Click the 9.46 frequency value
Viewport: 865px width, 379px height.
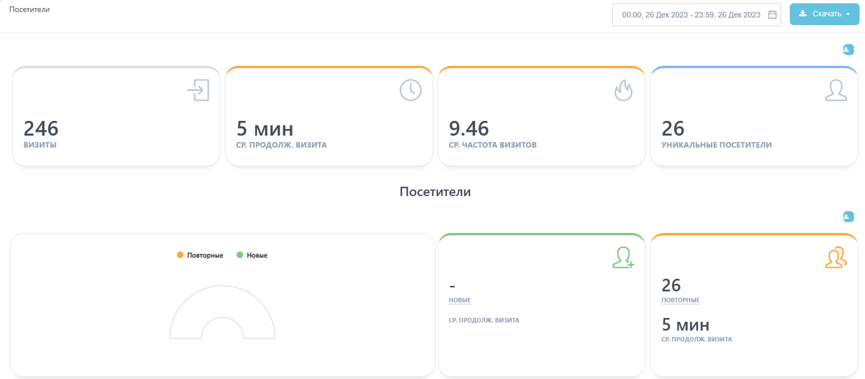tap(469, 129)
